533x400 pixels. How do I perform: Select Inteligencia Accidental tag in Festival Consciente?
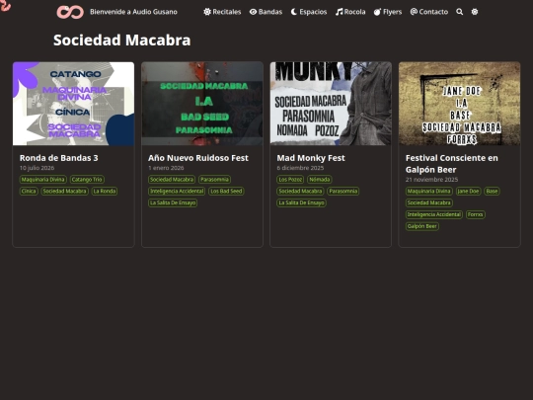434,214
